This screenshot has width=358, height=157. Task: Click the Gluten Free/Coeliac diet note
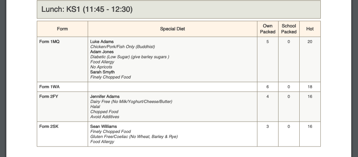(134, 137)
